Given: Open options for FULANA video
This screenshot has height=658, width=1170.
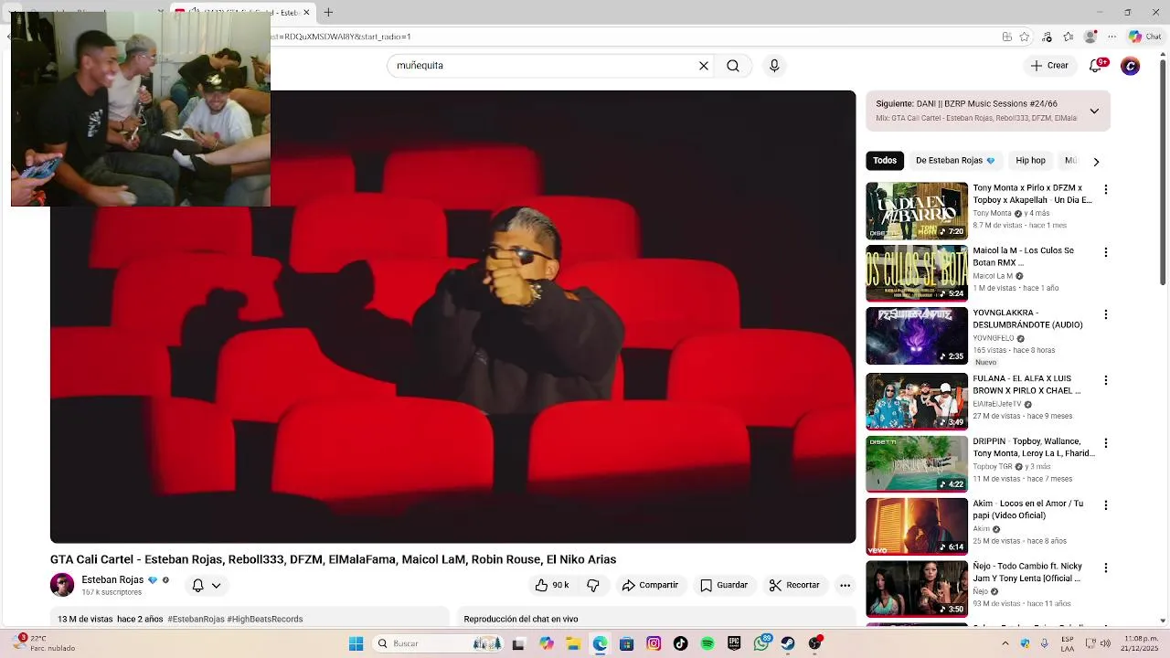Looking at the screenshot, I should pyautogui.click(x=1106, y=380).
